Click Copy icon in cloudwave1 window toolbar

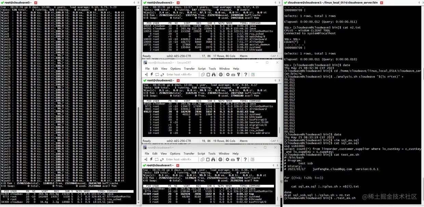pyautogui.click(x=202, y=160)
